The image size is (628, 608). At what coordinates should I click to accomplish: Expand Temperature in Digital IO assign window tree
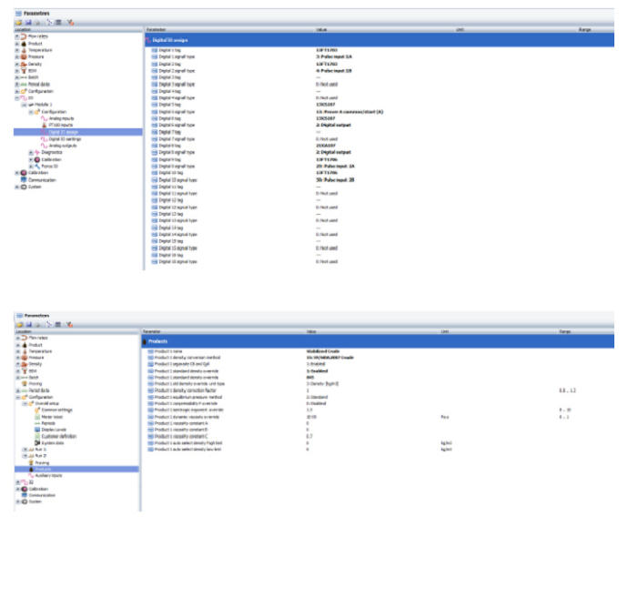point(17,50)
